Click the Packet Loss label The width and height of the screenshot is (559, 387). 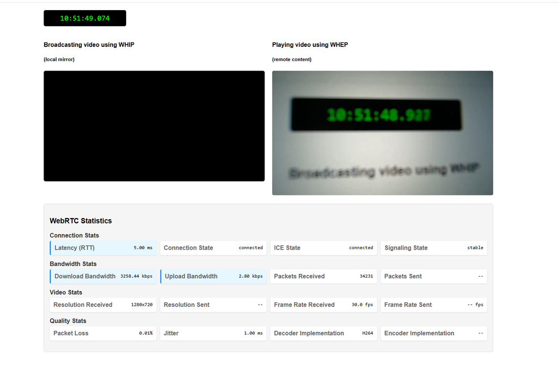(x=71, y=333)
